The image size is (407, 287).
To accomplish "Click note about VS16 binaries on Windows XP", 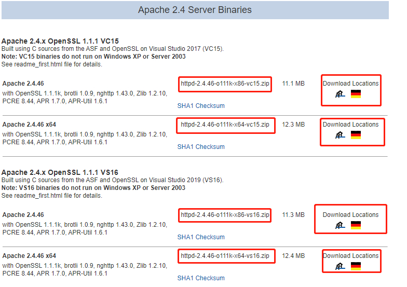I will click(93, 188).
